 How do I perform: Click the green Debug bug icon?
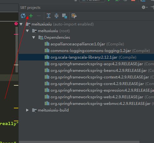pos(117,1)
